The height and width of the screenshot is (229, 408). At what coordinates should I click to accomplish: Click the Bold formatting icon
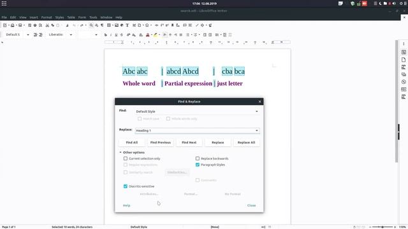105,34
